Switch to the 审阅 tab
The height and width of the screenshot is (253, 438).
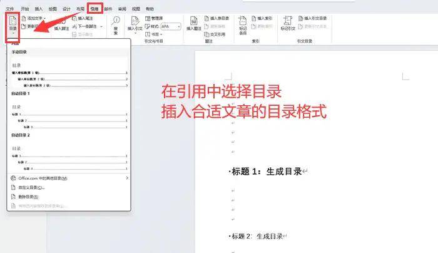[x=122, y=9]
